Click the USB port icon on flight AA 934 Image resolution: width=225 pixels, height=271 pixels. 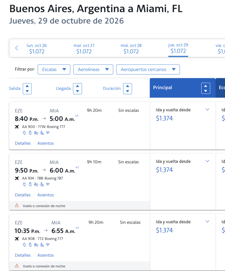30,184
